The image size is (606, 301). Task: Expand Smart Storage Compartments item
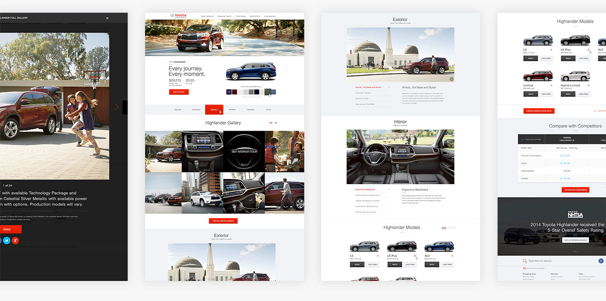[x=372, y=195]
